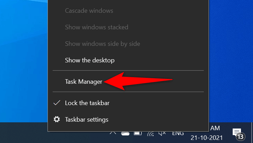253x143 pixels.
Task: Open Task Manager from the context menu
Action: 84,82
